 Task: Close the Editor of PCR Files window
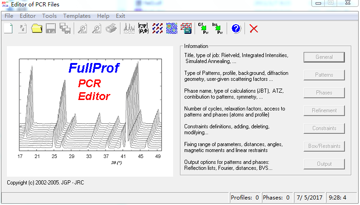348,3
